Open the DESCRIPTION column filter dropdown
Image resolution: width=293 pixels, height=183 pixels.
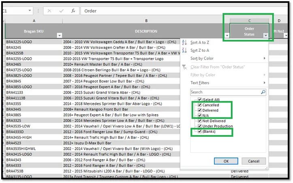tap(227, 35)
